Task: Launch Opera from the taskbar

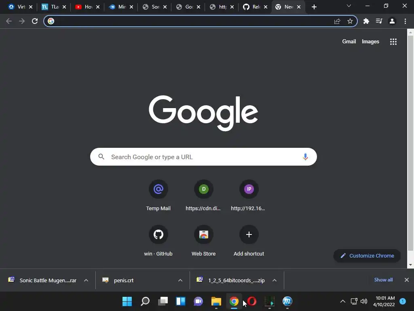Action: [251, 301]
